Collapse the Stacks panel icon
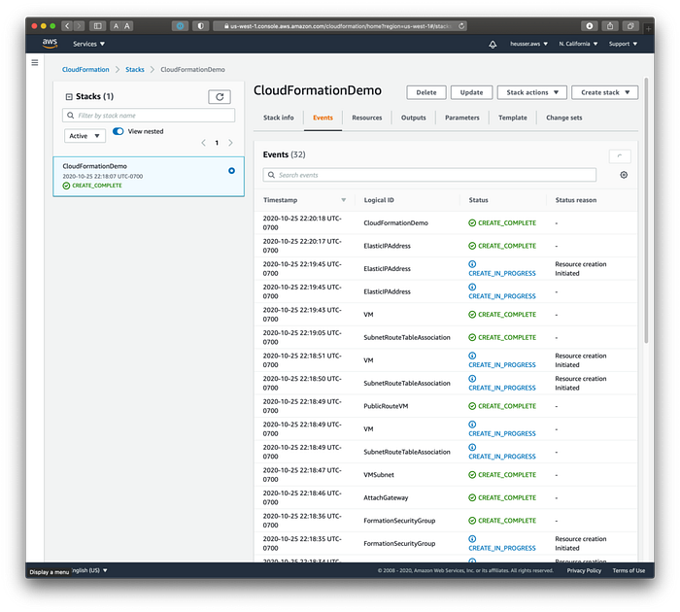 [x=69, y=97]
